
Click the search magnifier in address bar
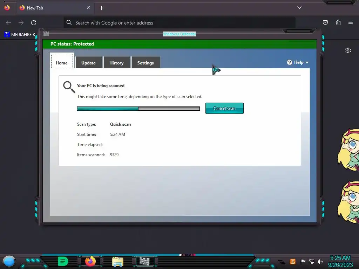point(69,22)
